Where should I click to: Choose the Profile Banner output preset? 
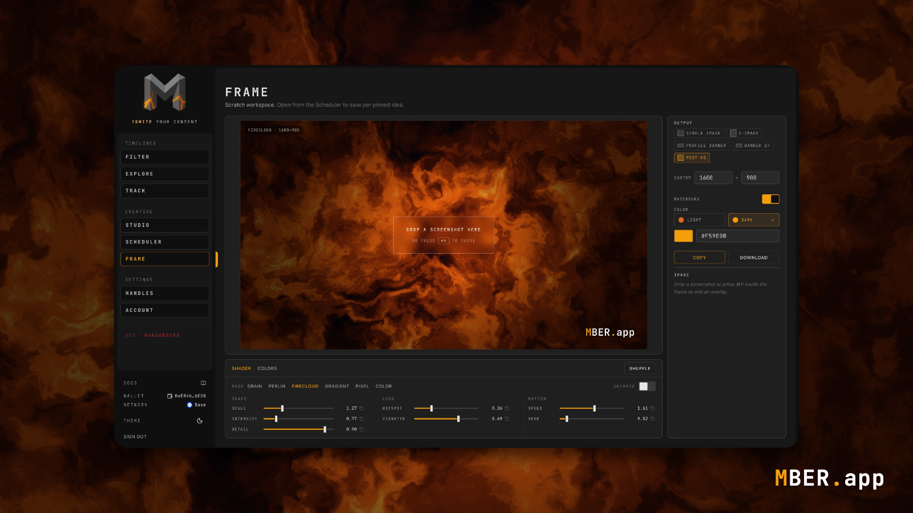[702, 145]
